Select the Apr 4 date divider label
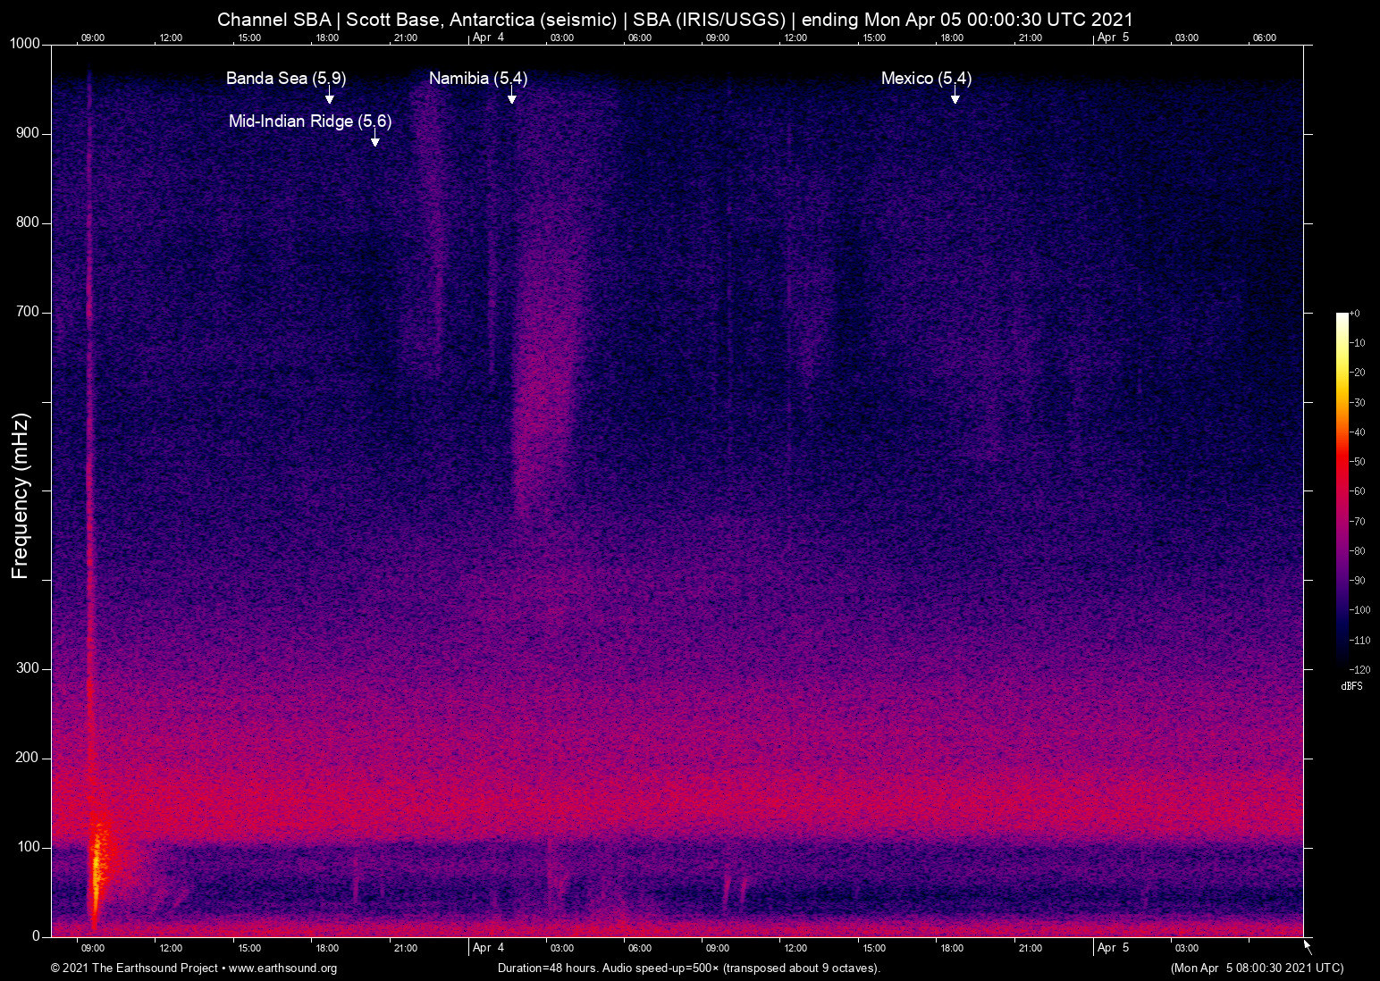Viewport: 1380px width, 981px height. 488,948
